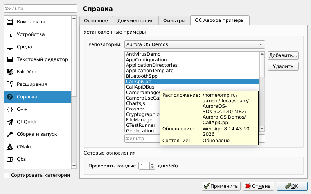
Task: Open the Расширения icon
Action: (x=10, y=84)
